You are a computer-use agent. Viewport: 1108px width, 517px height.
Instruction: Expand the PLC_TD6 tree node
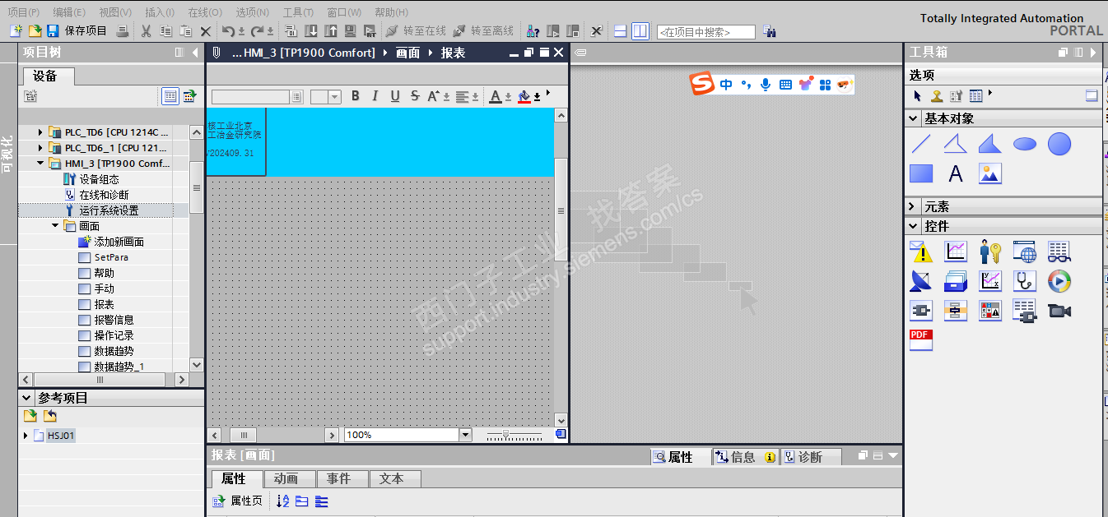pos(40,132)
